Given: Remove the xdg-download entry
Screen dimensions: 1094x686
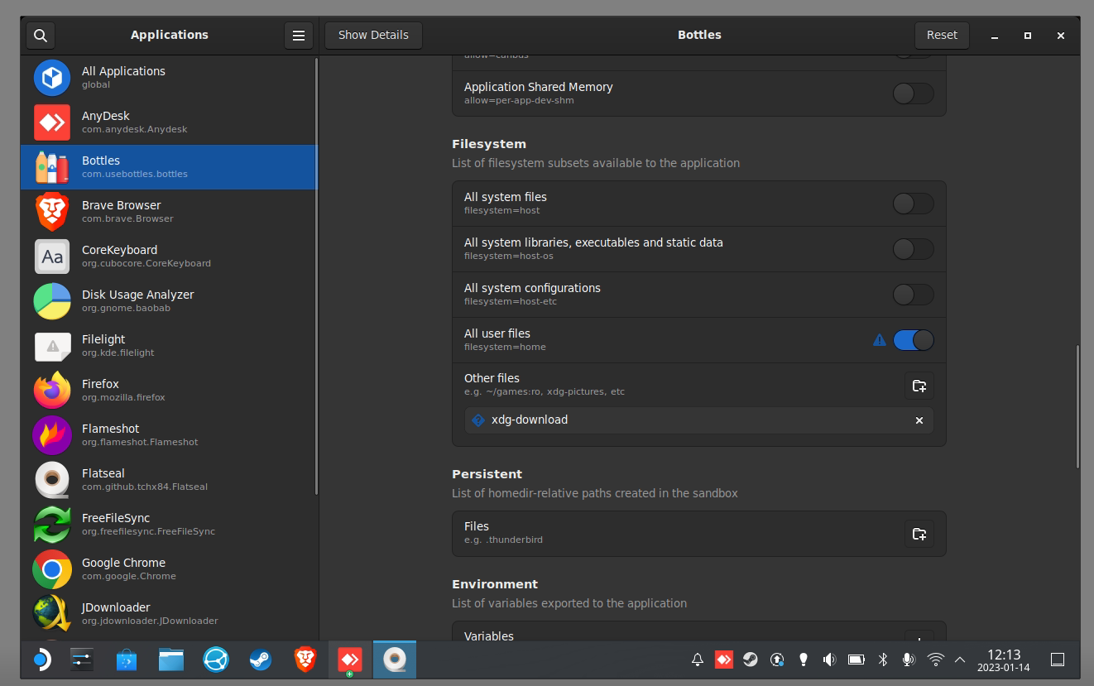Looking at the screenshot, I should pyautogui.click(x=919, y=420).
